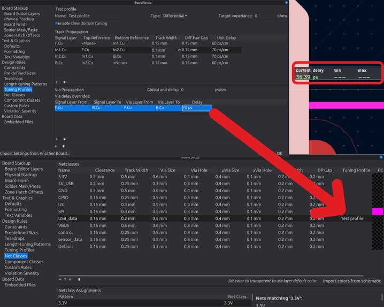Edit the 70 ps via Delay cell

tap(197, 108)
